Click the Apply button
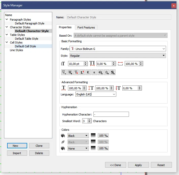Screen dimensions: 179x175 tap(138, 165)
